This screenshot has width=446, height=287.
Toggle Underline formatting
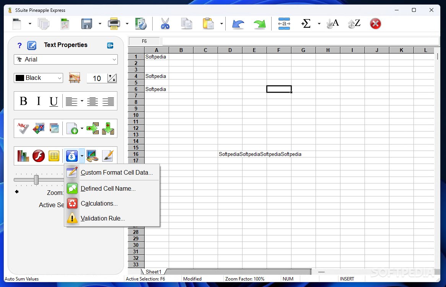(x=54, y=101)
